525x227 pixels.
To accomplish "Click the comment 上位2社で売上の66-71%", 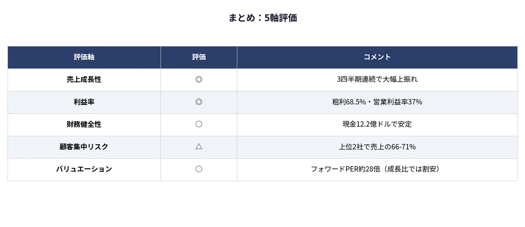I will (x=377, y=147).
